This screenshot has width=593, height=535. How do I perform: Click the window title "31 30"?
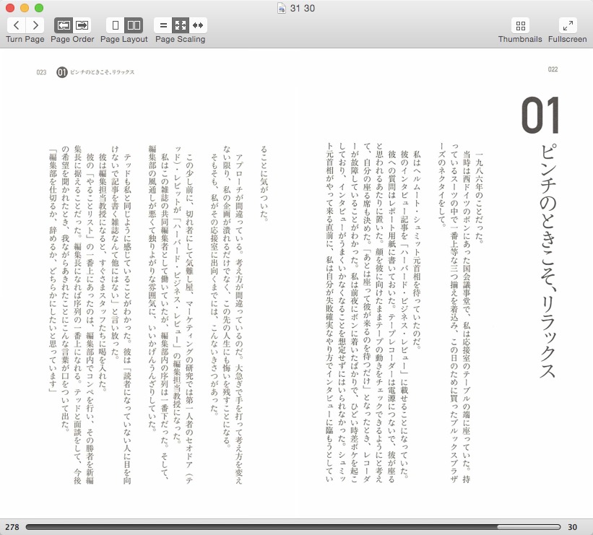(x=300, y=8)
